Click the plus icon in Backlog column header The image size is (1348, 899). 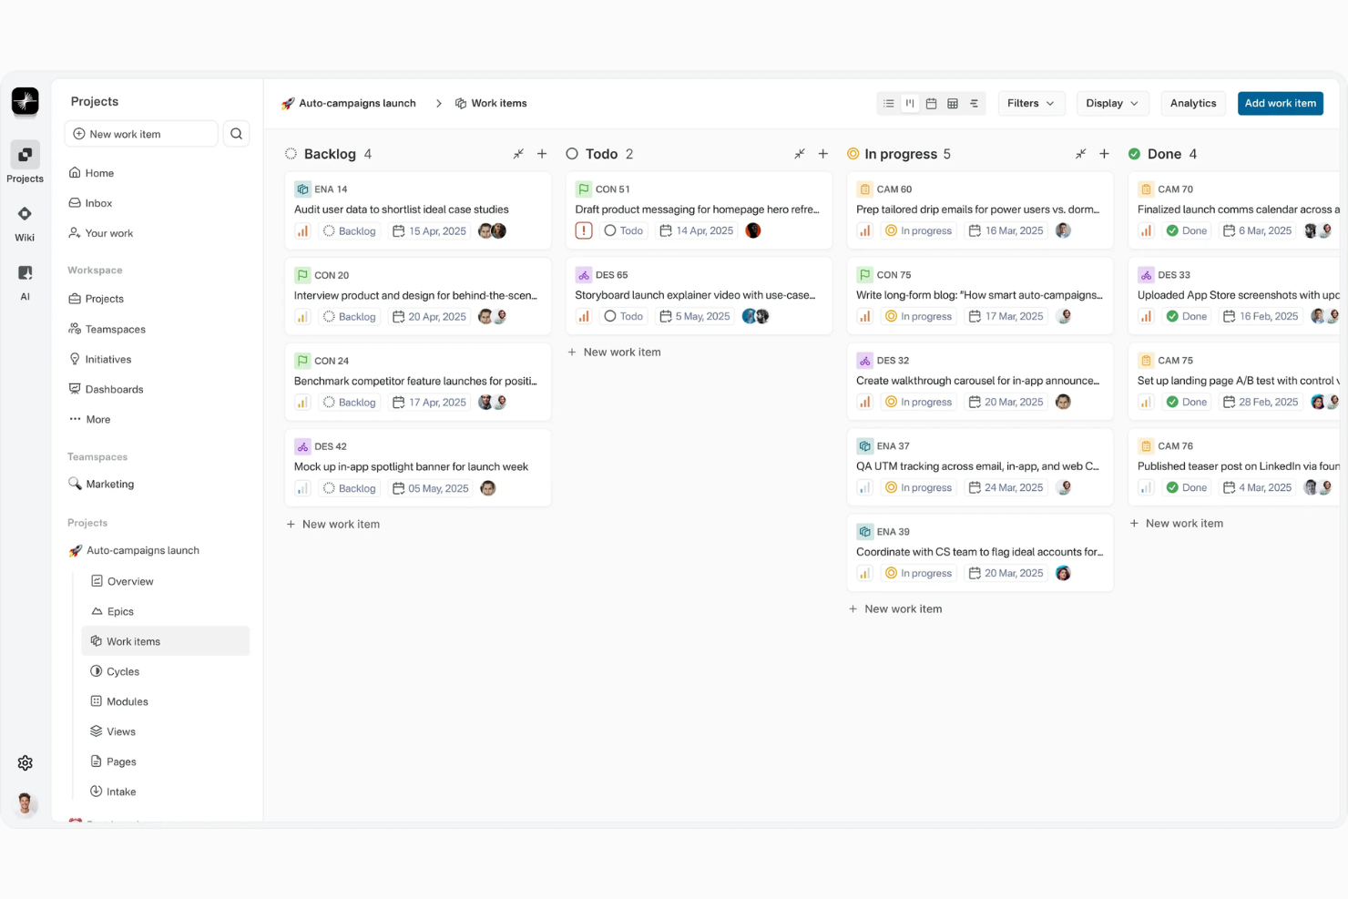[x=542, y=154]
